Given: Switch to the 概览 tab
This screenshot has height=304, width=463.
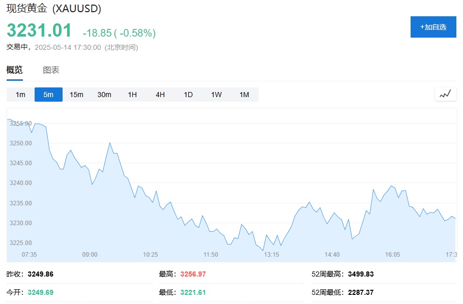Looking at the screenshot, I should [x=14, y=70].
